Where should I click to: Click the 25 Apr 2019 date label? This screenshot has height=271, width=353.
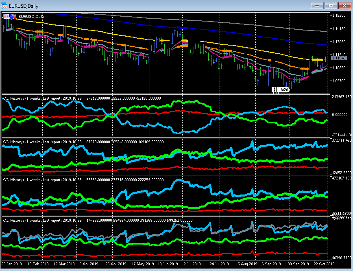tap(116, 264)
